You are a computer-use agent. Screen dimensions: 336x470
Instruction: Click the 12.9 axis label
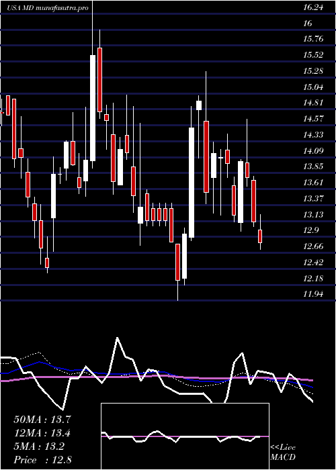pyautogui.click(x=310, y=230)
